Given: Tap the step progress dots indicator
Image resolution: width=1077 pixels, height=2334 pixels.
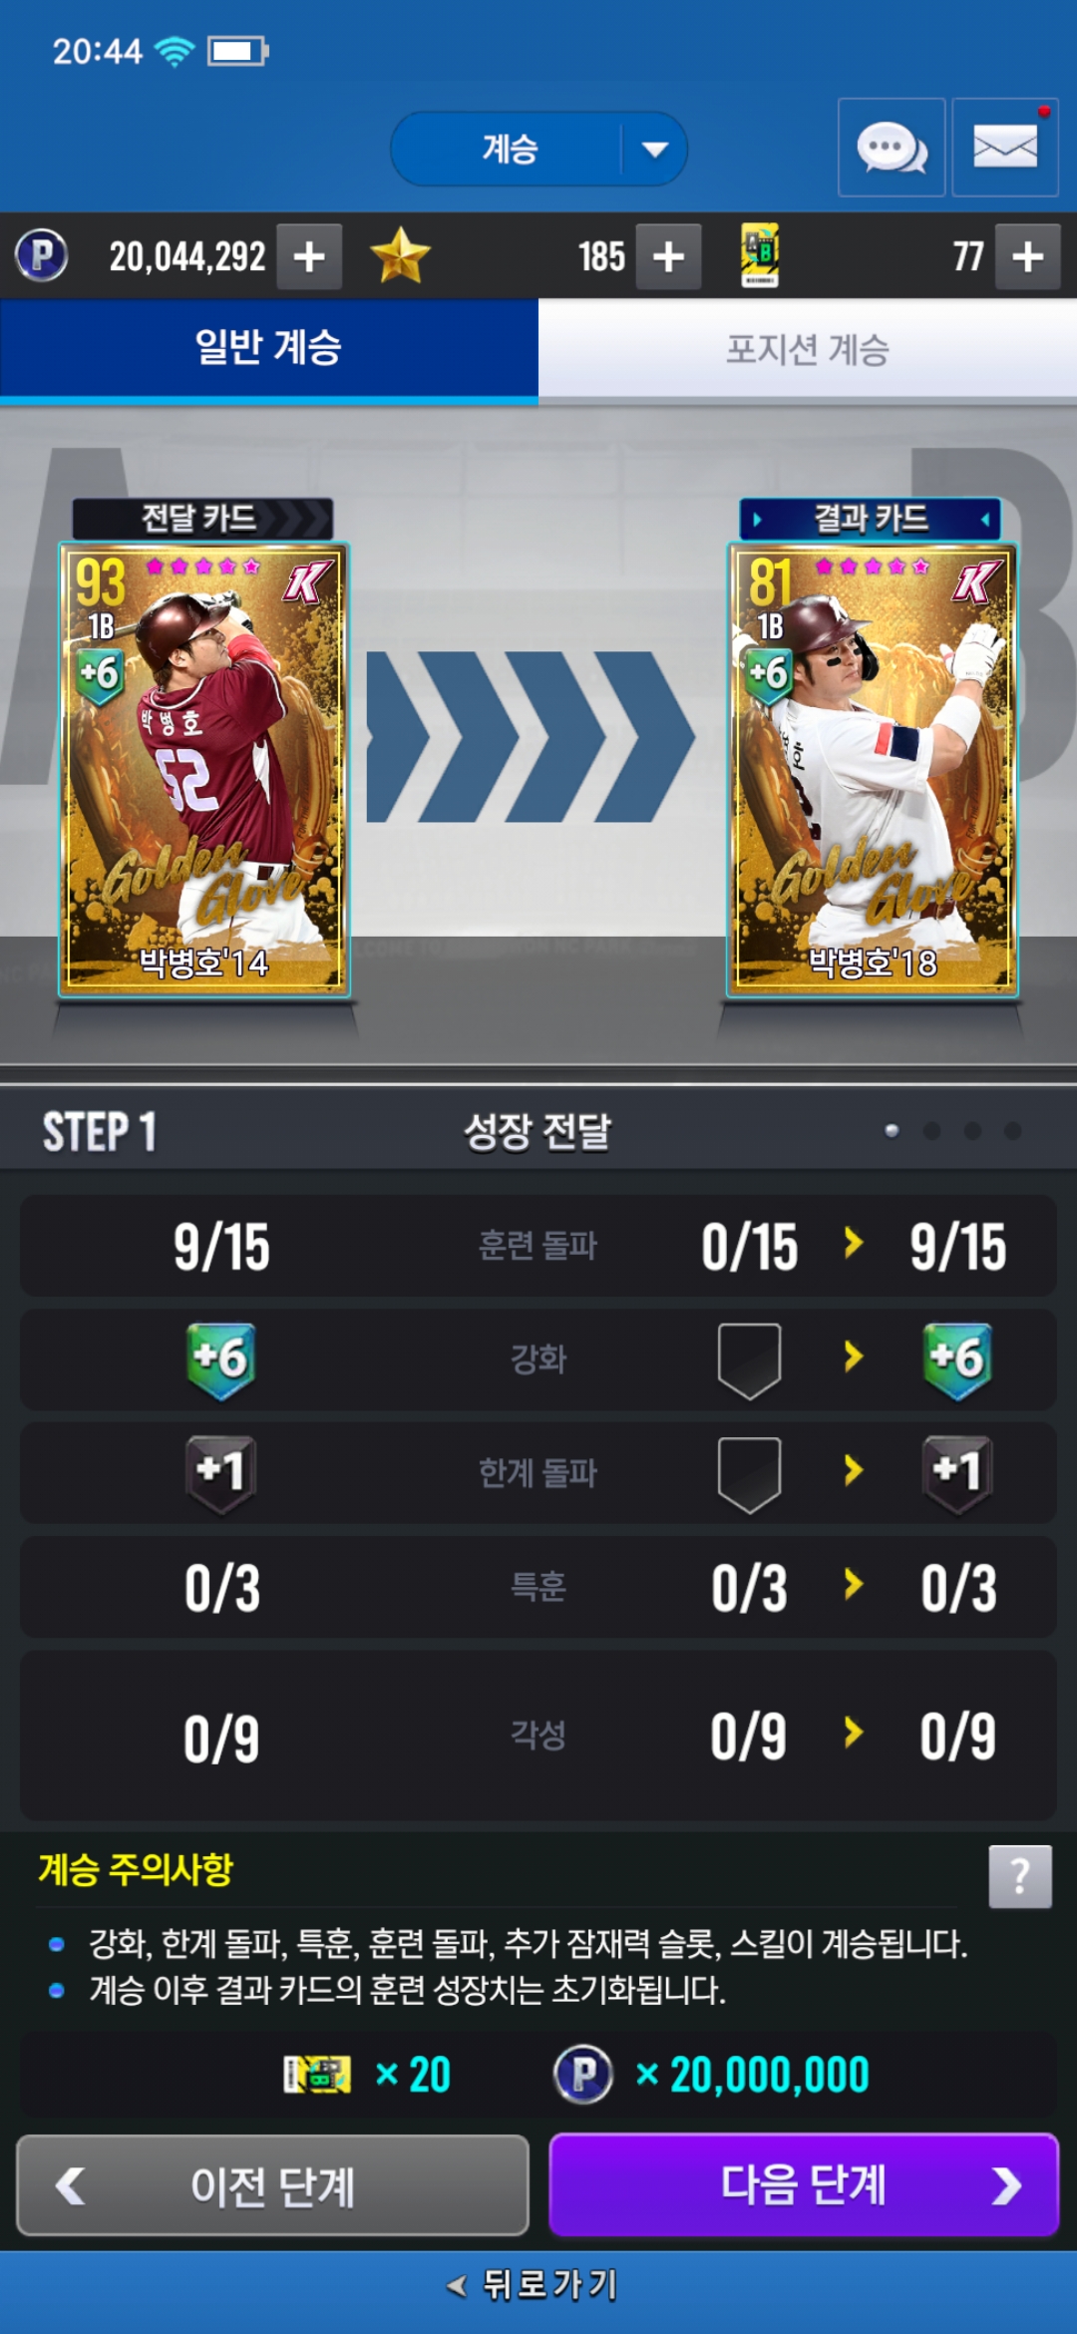Looking at the screenshot, I should 952,1130.
